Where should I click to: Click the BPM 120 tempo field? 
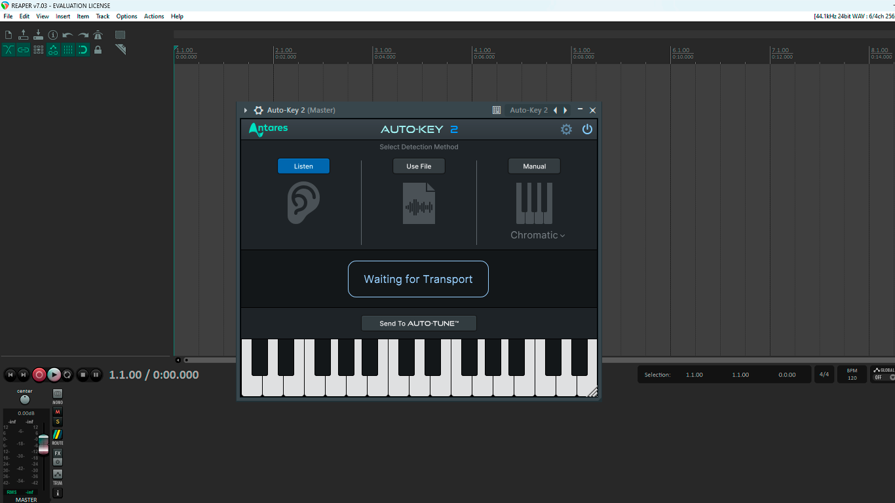(x=852, y=375)
